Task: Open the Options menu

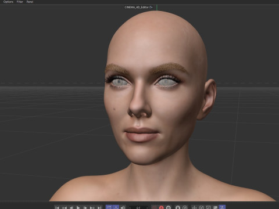Action: (x=8, y=2)
